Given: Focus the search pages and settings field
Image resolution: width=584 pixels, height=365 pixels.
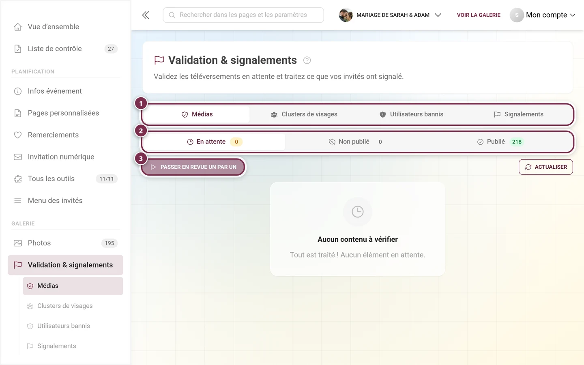Looking at the screenshot, I should click(243, 15).
